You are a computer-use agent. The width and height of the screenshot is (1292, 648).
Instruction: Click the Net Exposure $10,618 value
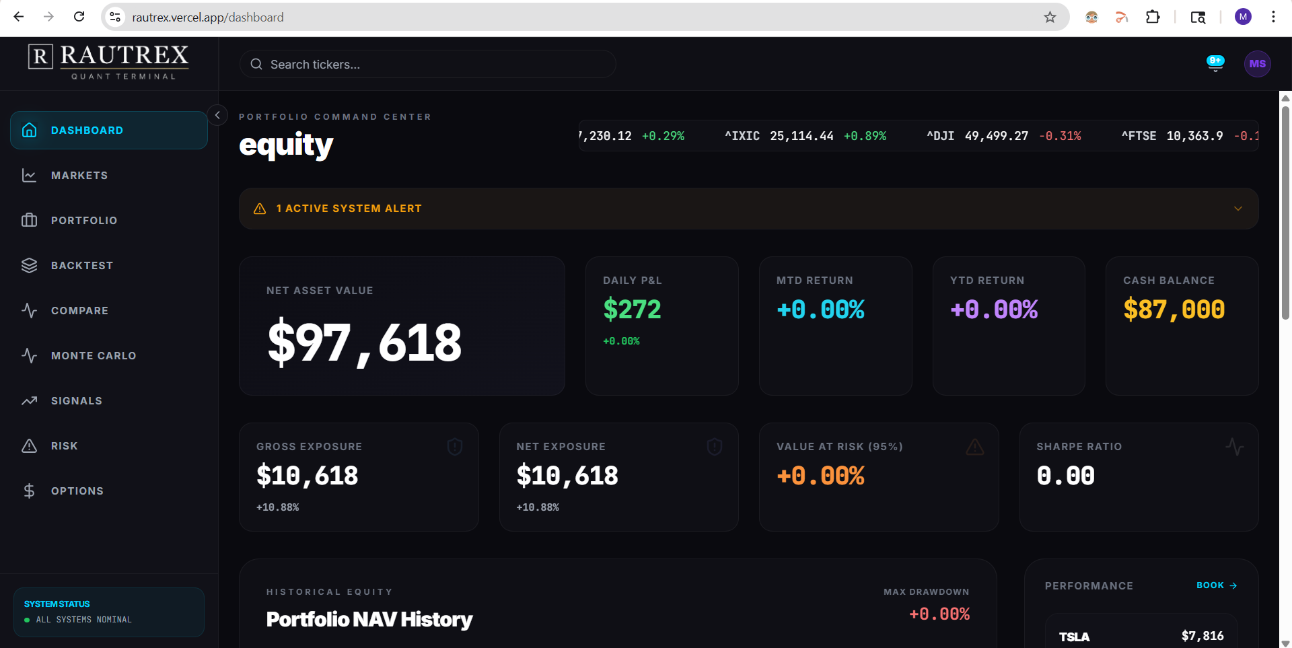pyautogui.click(x=567, y=476)
